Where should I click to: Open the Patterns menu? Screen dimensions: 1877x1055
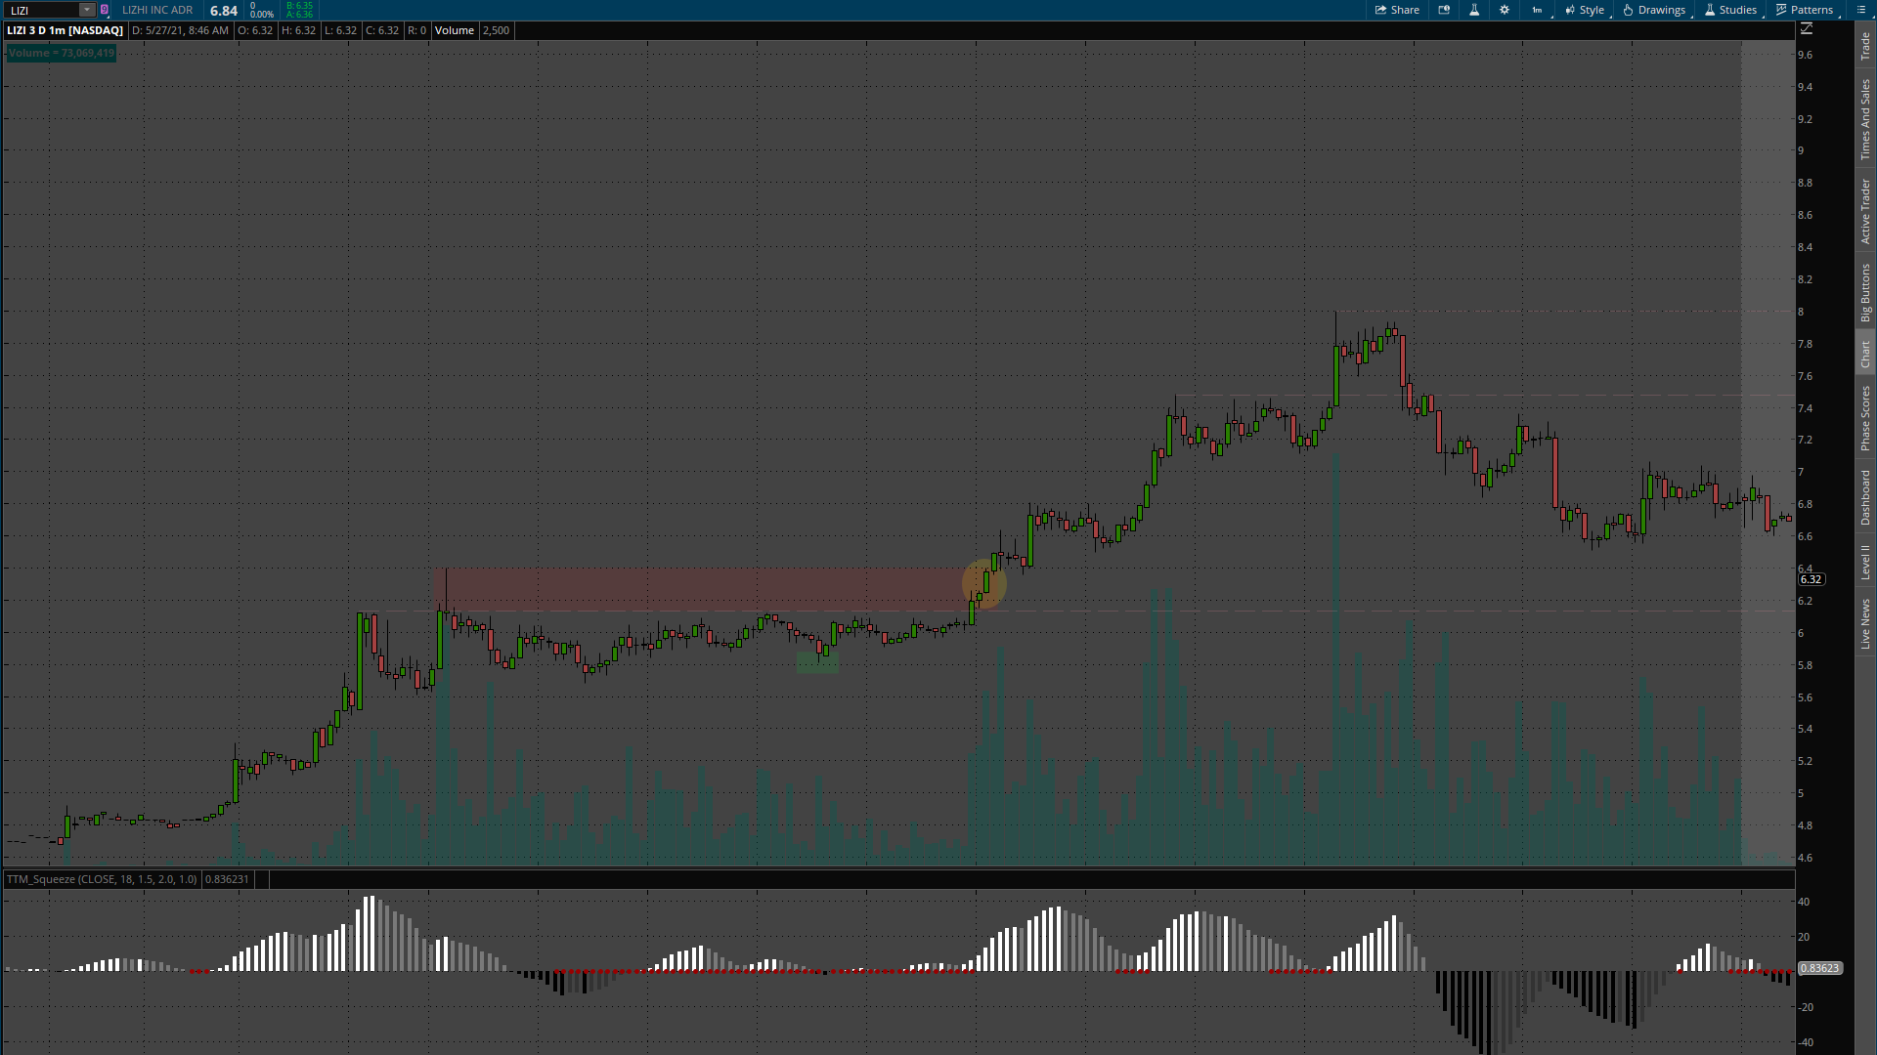(1805, 10)
